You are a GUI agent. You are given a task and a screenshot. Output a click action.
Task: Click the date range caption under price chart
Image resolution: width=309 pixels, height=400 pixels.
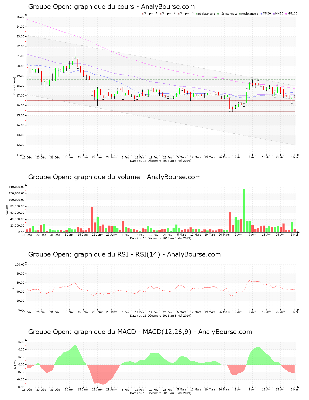(x=161, y=161)
